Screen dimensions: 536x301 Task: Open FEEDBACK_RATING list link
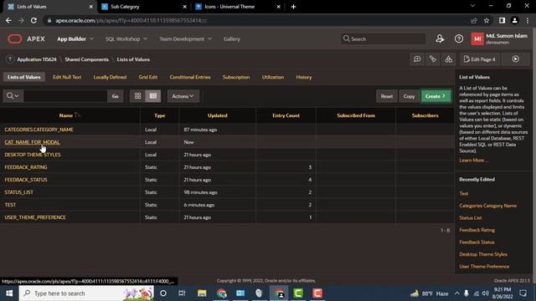click(26, 167)
